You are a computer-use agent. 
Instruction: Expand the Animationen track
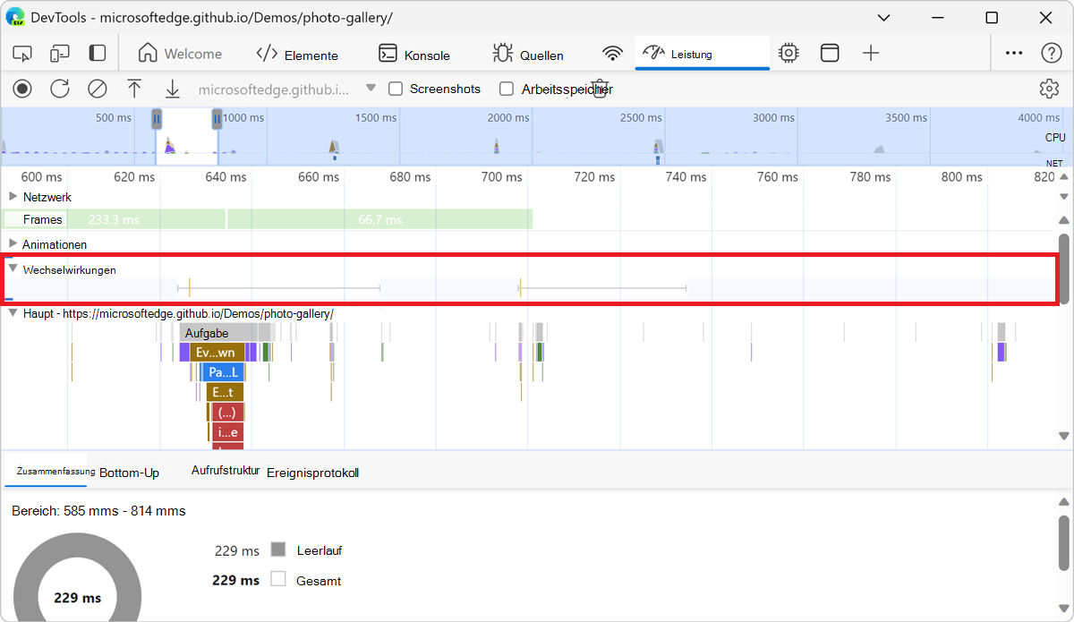click(13, 243)
